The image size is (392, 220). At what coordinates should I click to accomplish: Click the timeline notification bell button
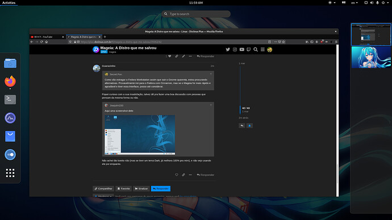click(x=249, y=125)
